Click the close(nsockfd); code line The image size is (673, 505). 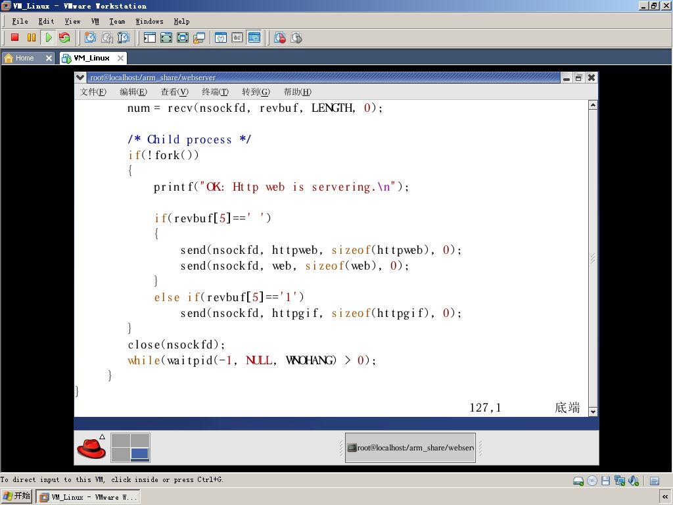[x=176, y=345]
